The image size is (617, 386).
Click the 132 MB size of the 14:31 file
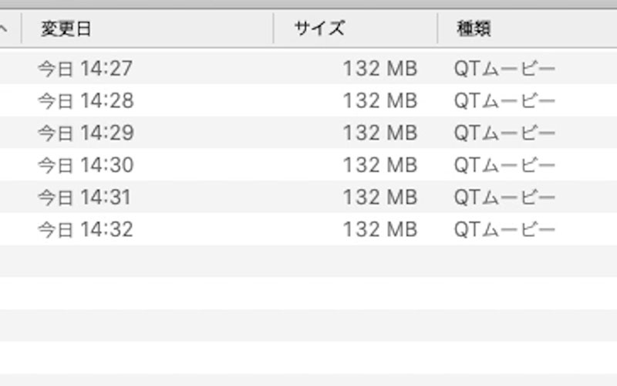coord(379,198)
